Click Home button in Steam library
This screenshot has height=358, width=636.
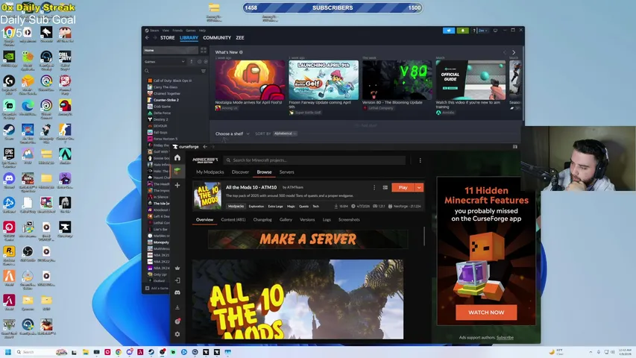[169, 50]
